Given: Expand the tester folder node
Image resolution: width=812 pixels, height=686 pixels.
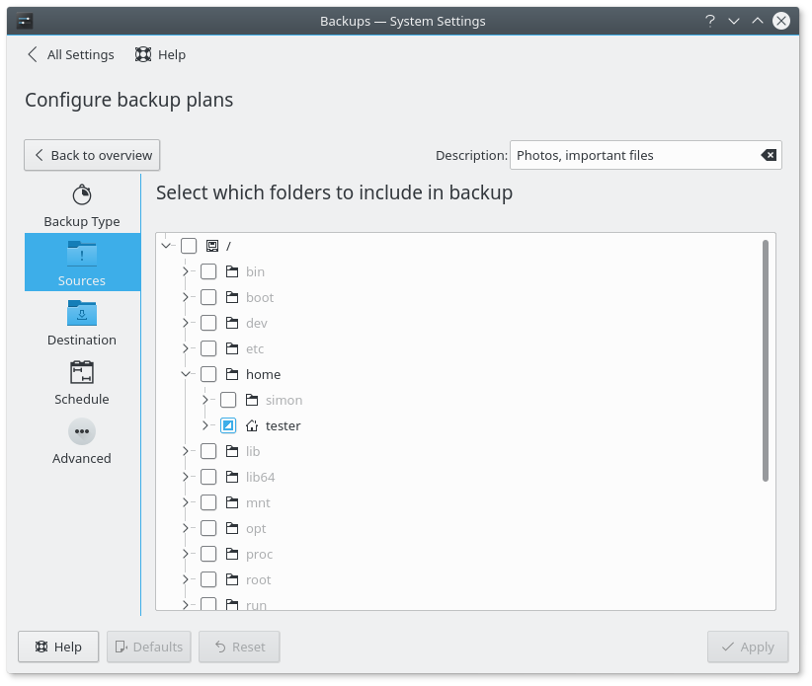Looking at the screenshot, I should pyautogui.click(x=205, y=425).
